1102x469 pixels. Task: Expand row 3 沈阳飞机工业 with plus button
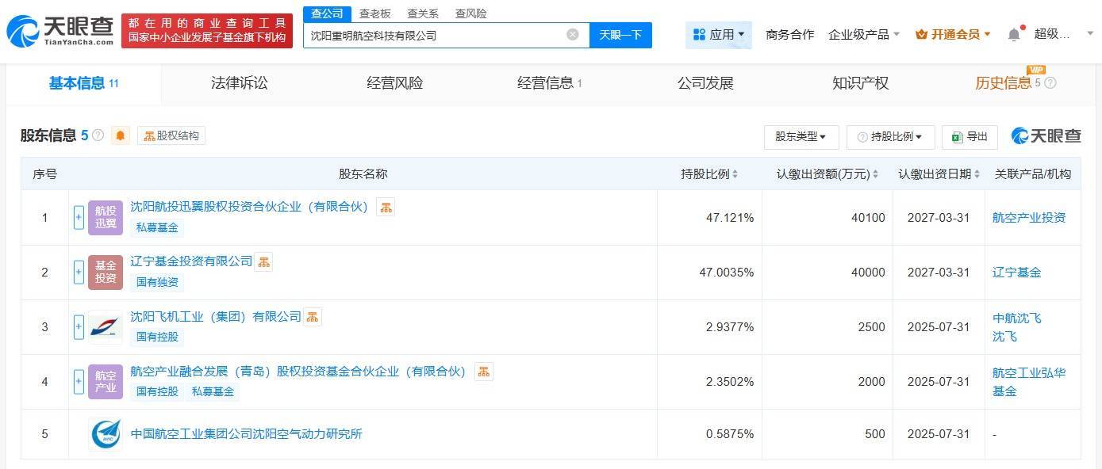[79, 326]
